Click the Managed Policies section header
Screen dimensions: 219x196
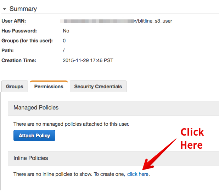point(113,108)
